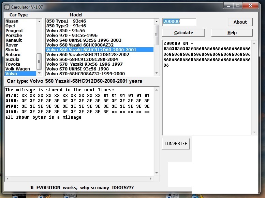
Task: Select Nissan in Car Type list
Action: [20, 21]
